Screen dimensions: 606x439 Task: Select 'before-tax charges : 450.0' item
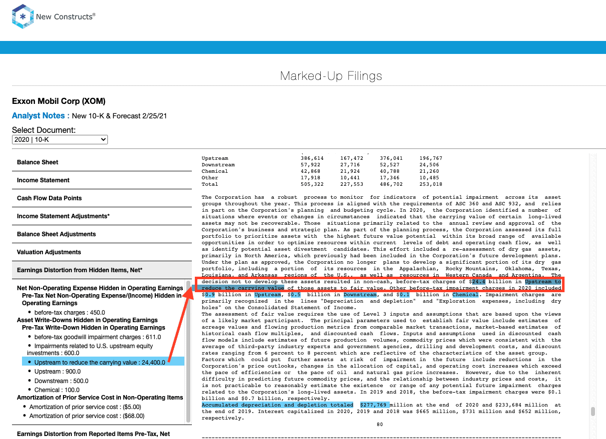[69, 313]
